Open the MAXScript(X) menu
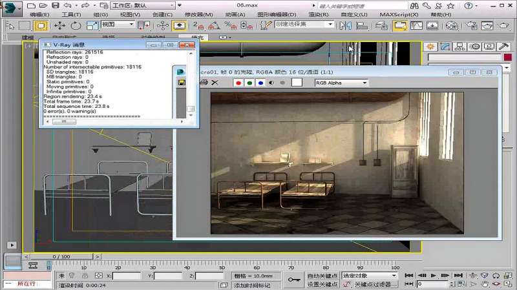517x290 pixels. 398,14
